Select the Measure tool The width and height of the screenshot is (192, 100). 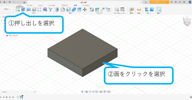coord(139,10)
